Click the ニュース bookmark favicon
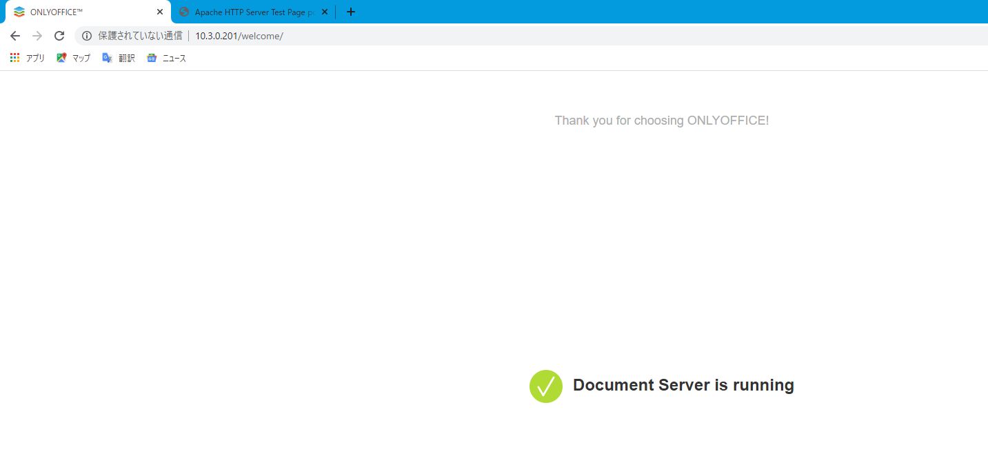 [x=152, y=58]
